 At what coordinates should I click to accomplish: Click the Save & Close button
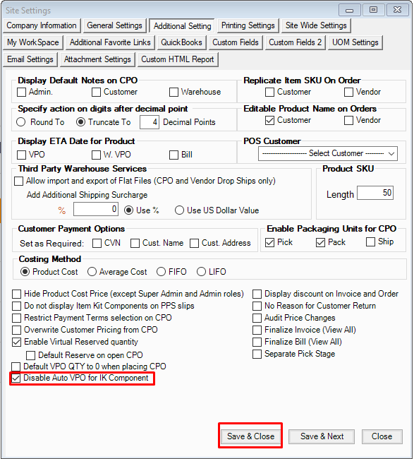(x=250, y=436)
